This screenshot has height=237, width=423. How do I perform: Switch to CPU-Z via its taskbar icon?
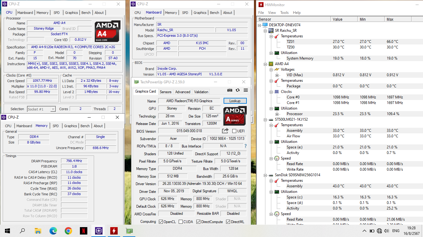tap(99, 231)
